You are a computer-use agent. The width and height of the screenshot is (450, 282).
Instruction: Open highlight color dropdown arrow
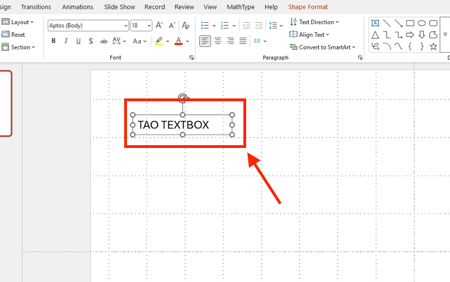[x=168, y=41]
